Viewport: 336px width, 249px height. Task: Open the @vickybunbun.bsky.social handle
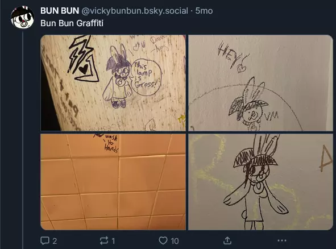point(135,11)
